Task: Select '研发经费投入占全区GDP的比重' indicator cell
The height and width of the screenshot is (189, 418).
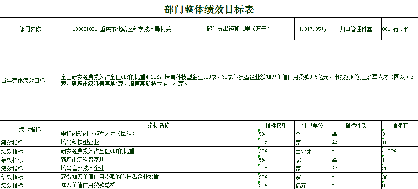Action: (159, 151)
